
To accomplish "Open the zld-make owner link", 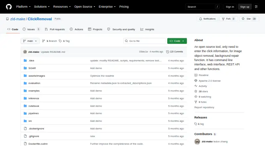I will (x=18, y=19).
